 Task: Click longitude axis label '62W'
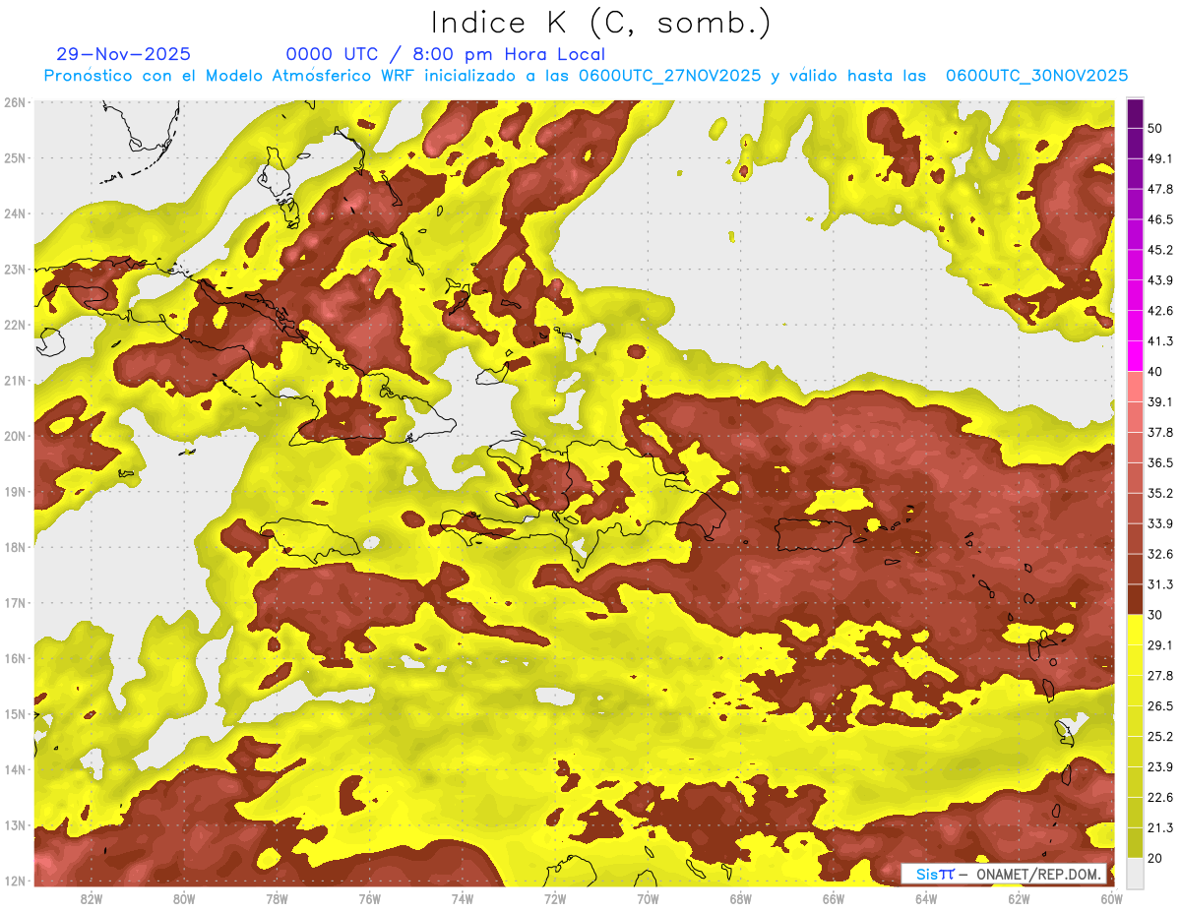[x=1019, y=899]
